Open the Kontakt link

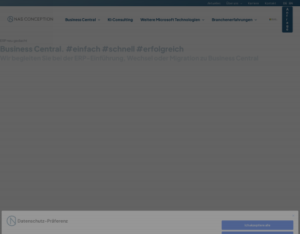[x=270, y=3]
